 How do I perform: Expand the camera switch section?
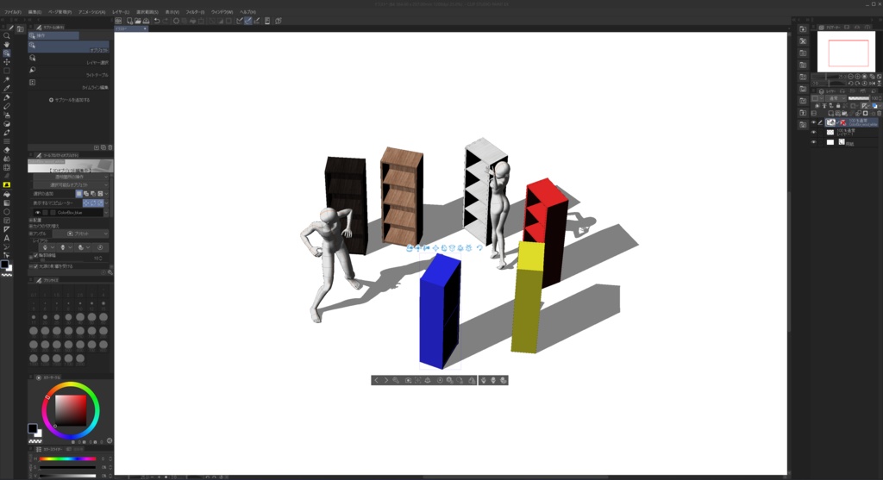(x=31, y=227)
